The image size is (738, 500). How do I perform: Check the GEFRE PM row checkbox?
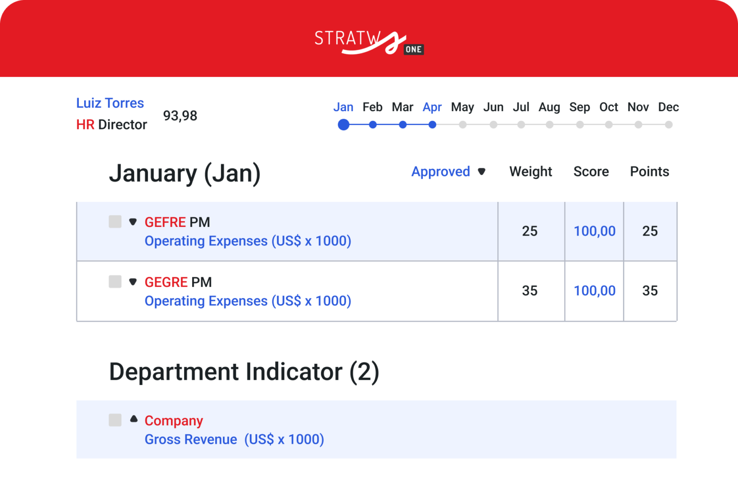click(115, 222)
